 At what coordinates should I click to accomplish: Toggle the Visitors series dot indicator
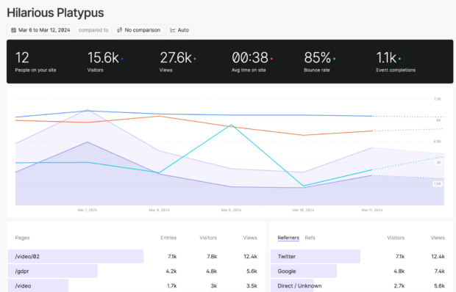click(x=122, y=59)
